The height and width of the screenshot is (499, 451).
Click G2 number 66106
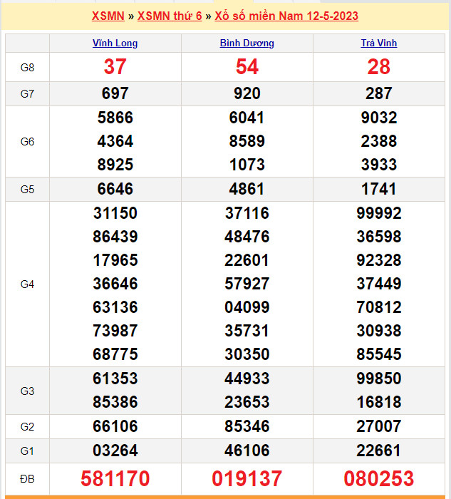point(115,426)
